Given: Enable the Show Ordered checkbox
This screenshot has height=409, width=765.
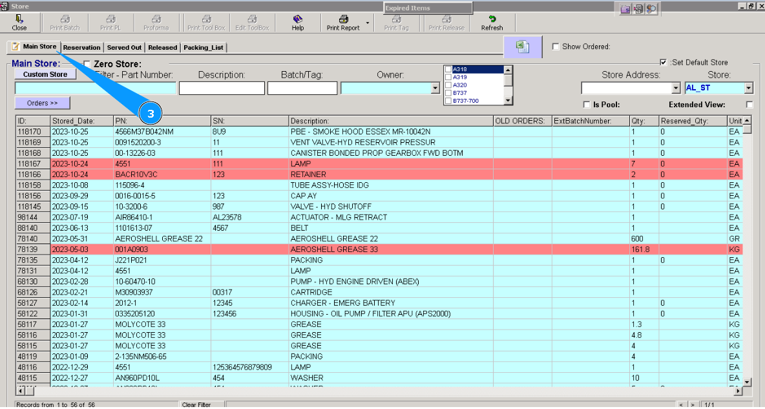Looking at the screenshot, I should point(556,47).
